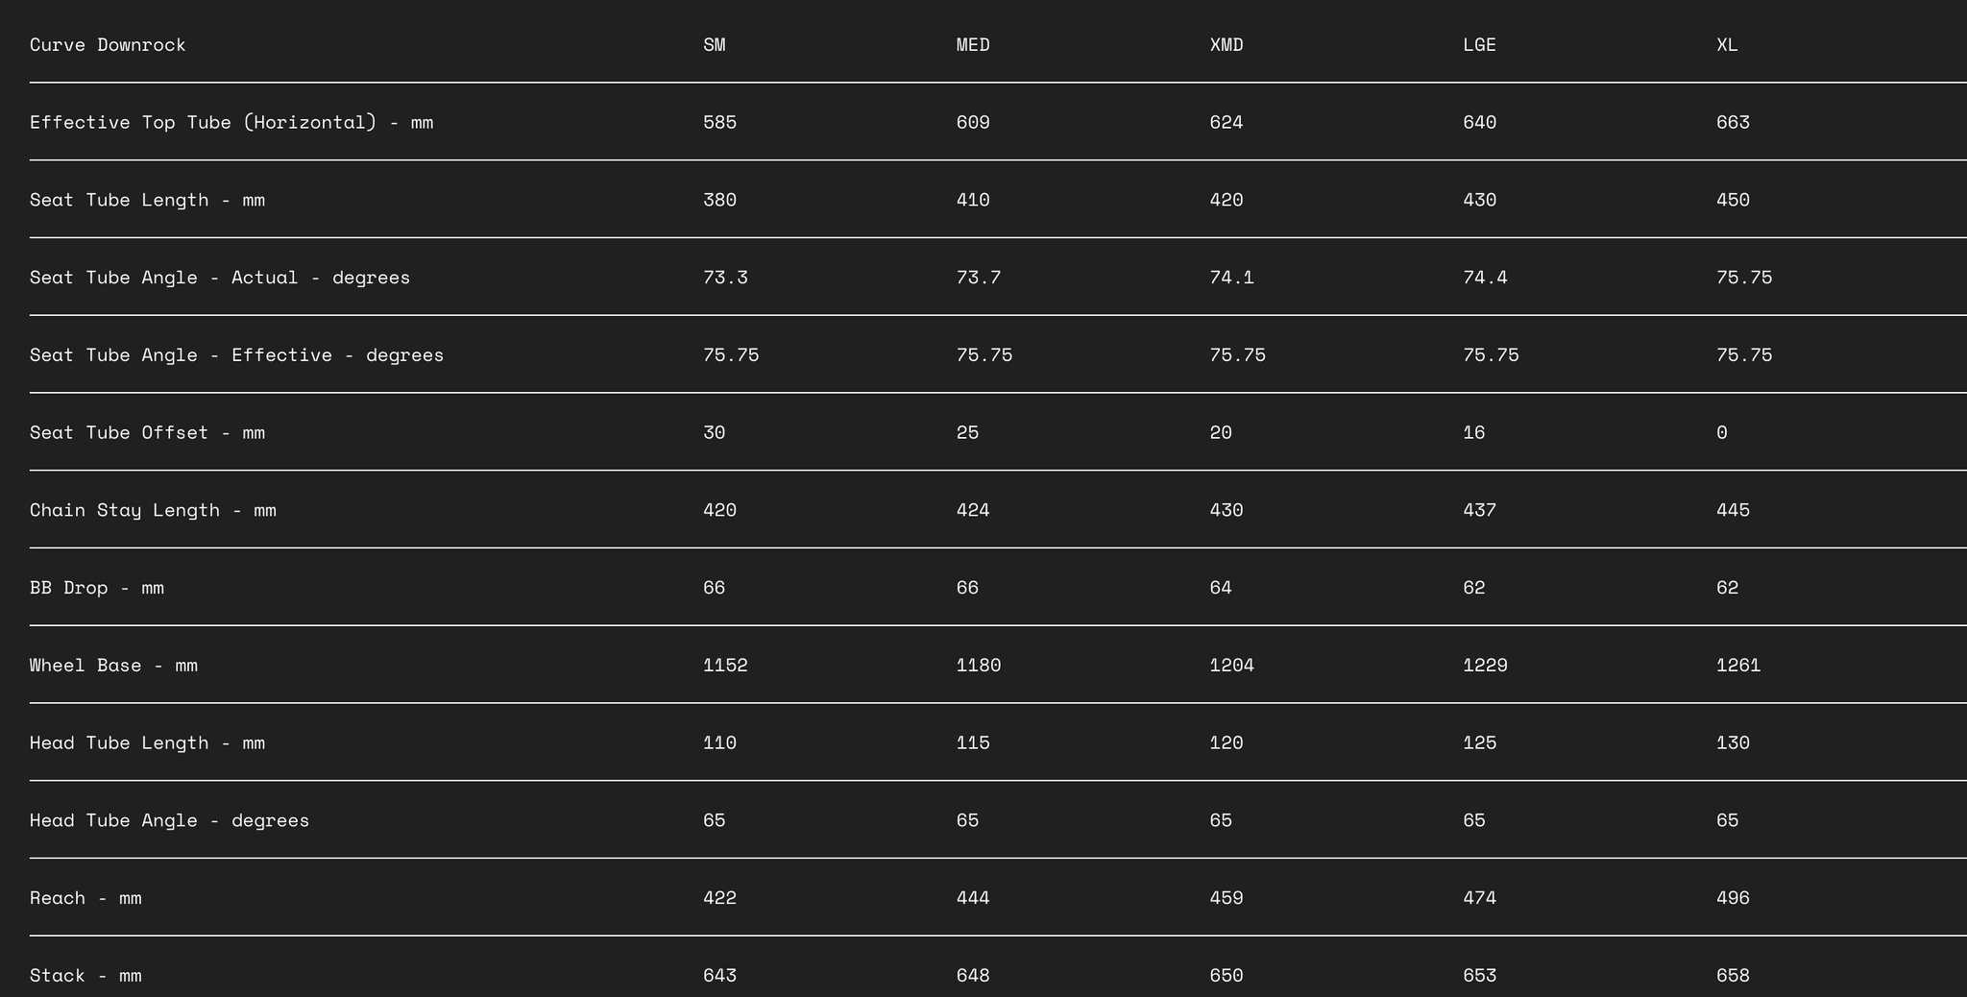The image size is (1967, 997).
Task: Click the Reach value 459 for XMD
Action: click(1226, 898)
